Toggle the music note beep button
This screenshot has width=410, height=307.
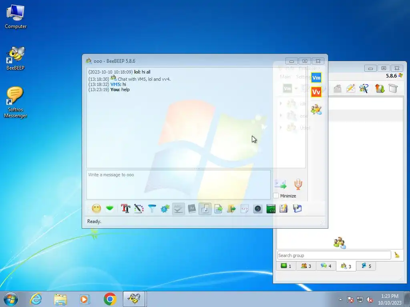coord(205,209)
